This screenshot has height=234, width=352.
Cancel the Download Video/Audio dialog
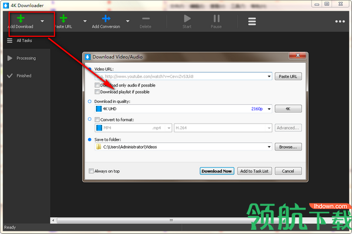(x=288, y=171)
